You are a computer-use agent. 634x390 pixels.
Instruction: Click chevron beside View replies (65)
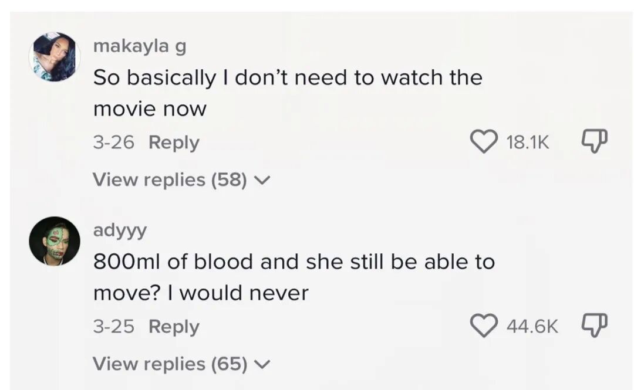pos(262,365)
